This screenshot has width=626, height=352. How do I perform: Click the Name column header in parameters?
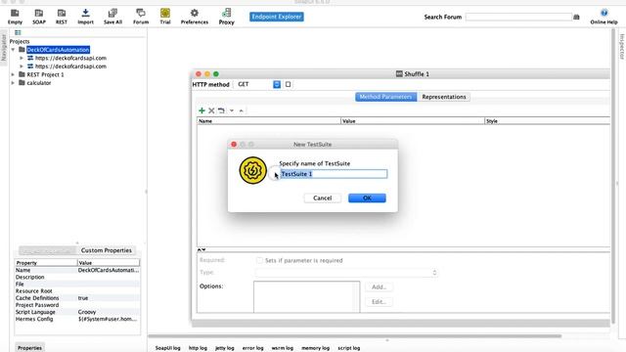(x=269, y=121)
